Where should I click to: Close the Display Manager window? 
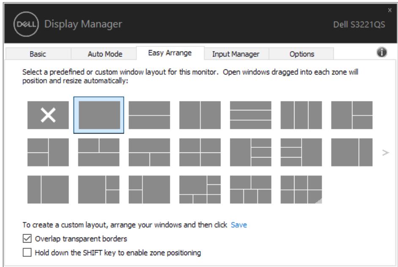(x=390, y=10)
